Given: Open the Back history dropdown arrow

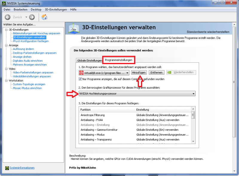Looking at the screenshot, I should click(x=26, y=17).
